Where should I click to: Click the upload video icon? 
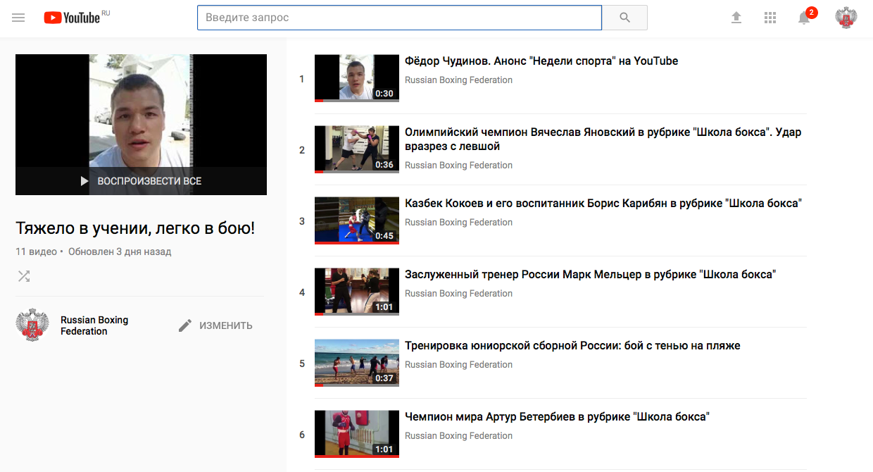(x=736, y=18)
